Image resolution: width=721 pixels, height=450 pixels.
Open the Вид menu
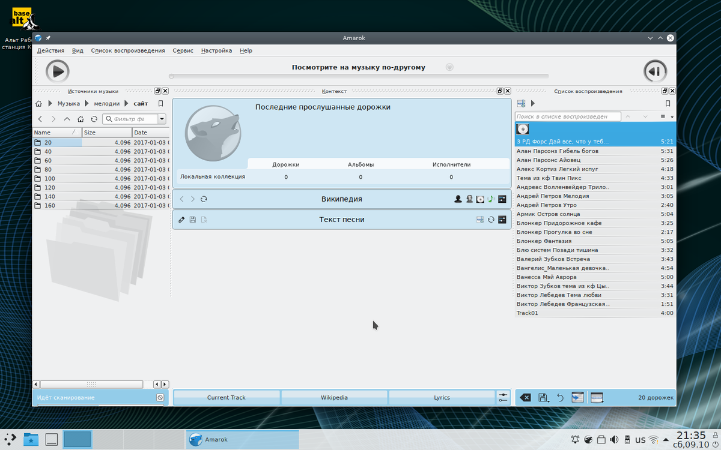[78, 50]
